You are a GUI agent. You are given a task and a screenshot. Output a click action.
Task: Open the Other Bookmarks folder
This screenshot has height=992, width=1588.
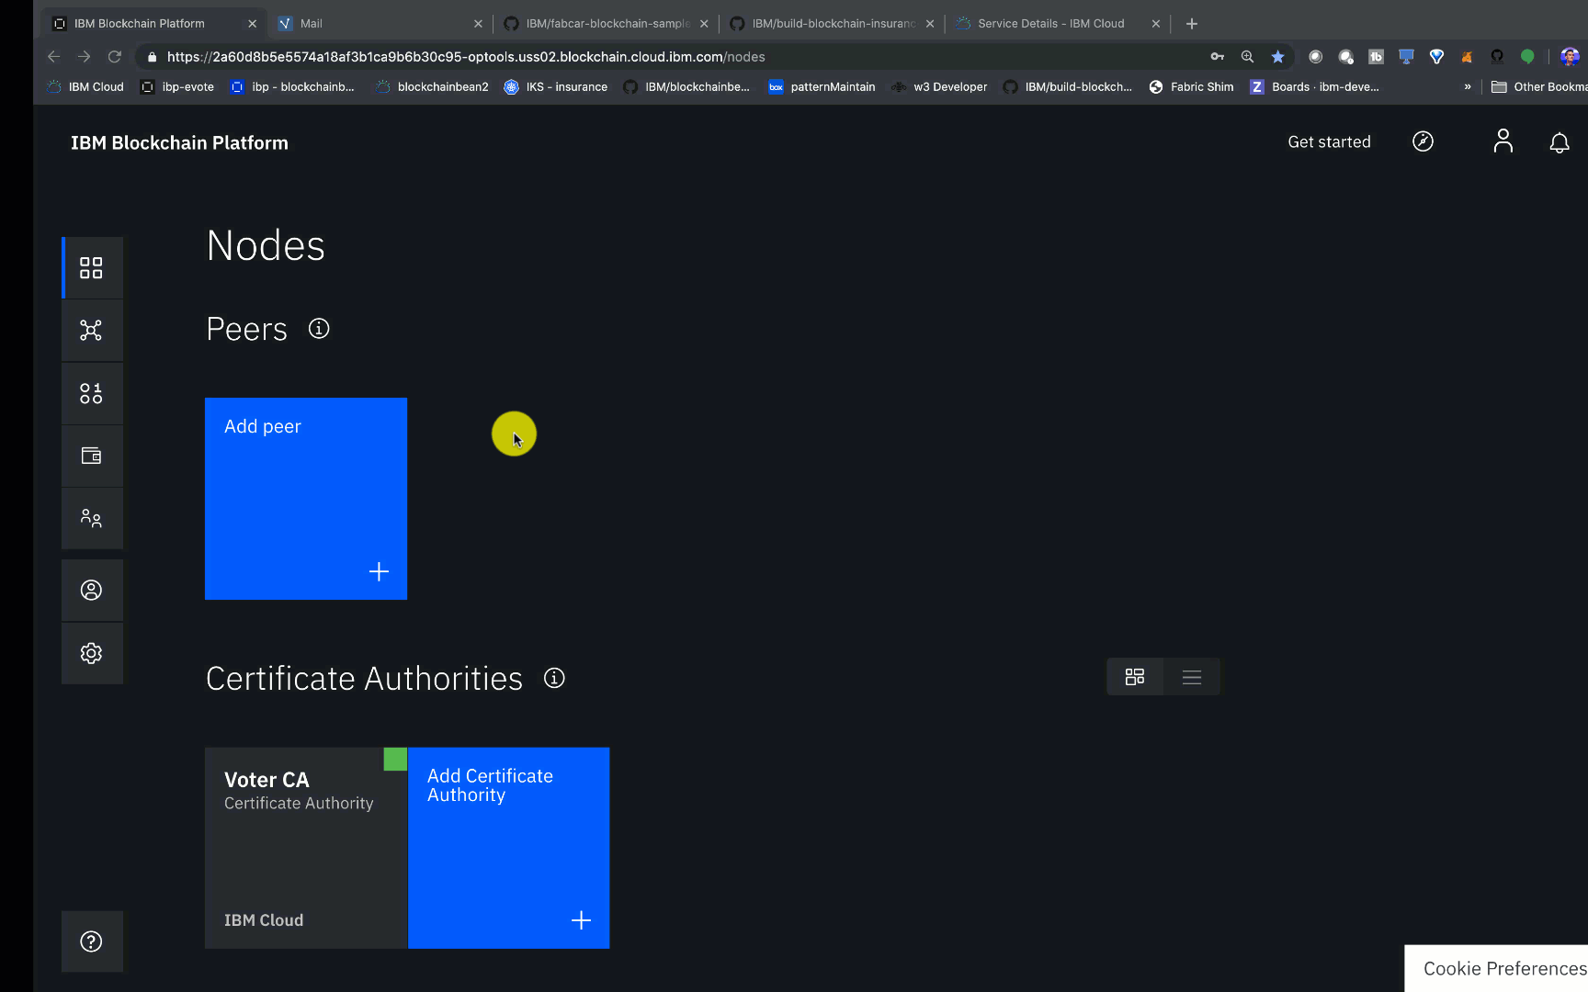[x=1539, y=87]
